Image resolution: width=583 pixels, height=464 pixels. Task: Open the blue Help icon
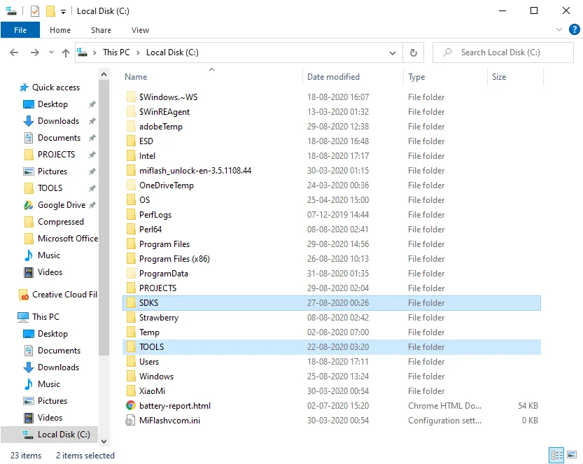574,29
